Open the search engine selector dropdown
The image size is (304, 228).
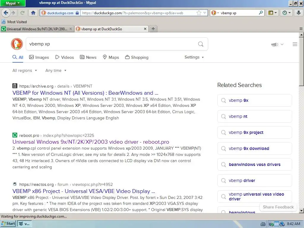215,13
